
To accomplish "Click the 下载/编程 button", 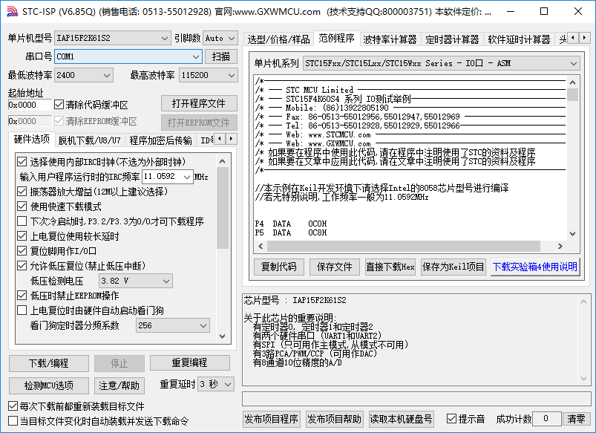I will tap(49, 363).
